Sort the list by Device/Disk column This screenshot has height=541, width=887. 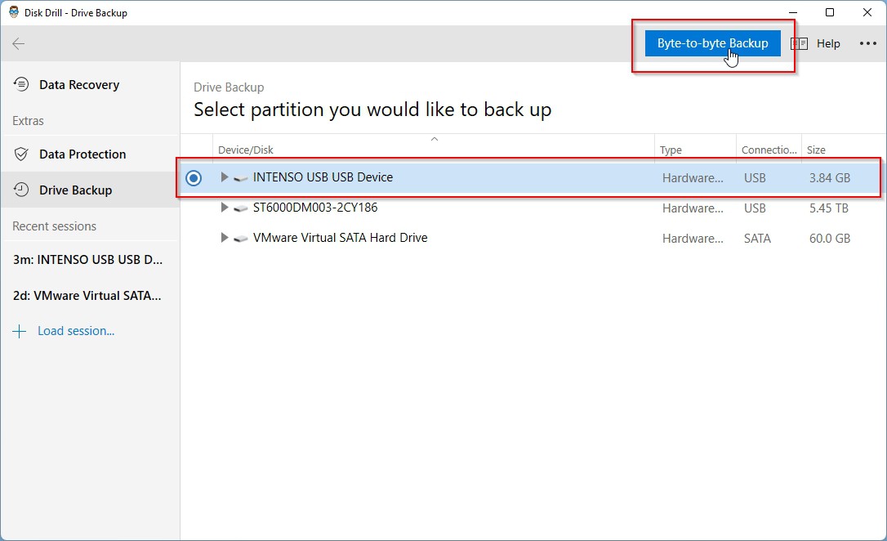246,150
